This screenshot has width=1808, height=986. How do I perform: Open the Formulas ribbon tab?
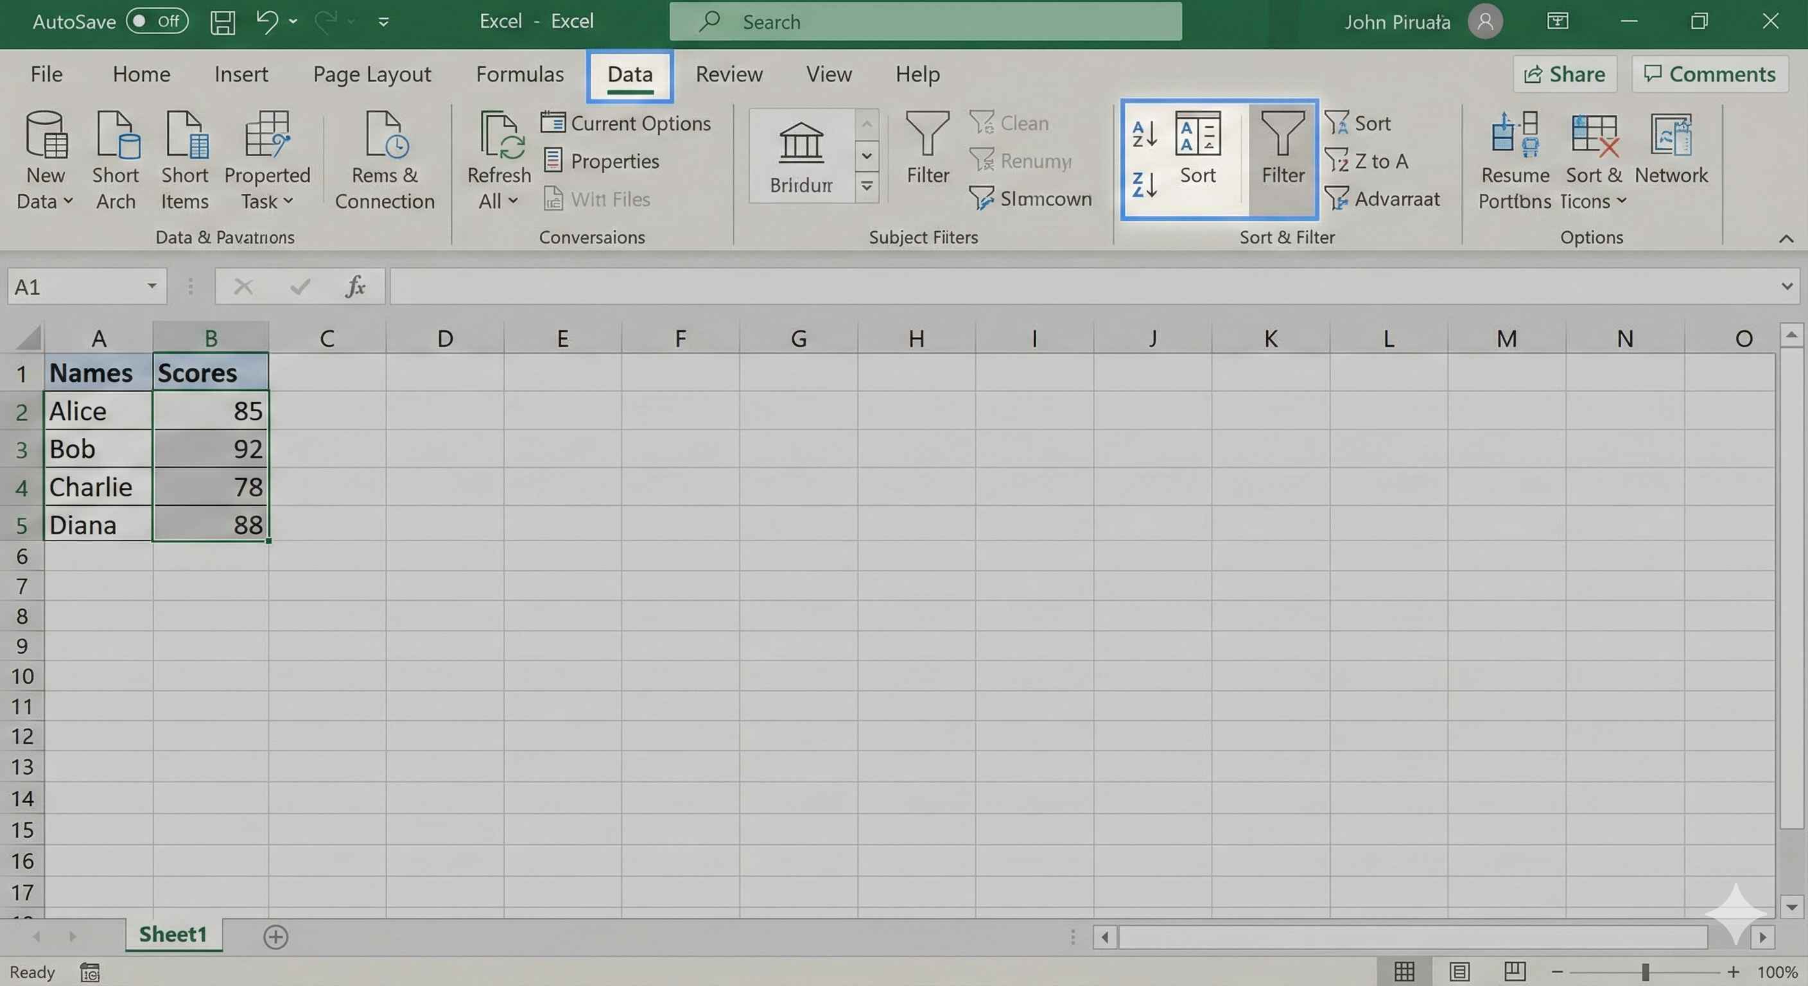519,74
